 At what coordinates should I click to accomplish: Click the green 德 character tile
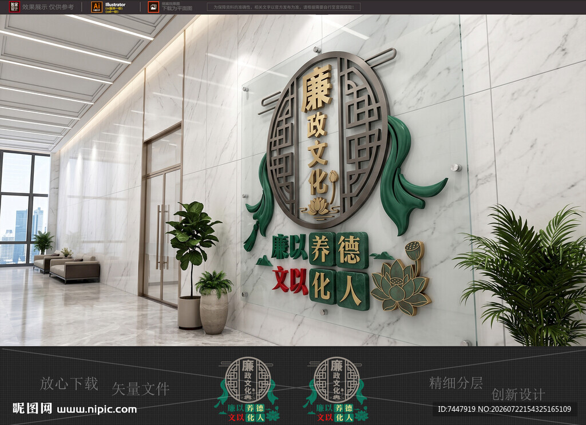[x=352, y=249]
